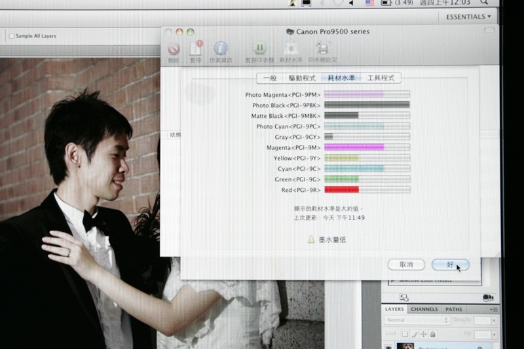Toggle visibility eye of Background layer
The image size is (524, 349).
pyautogui.click(x=388, y=346)
